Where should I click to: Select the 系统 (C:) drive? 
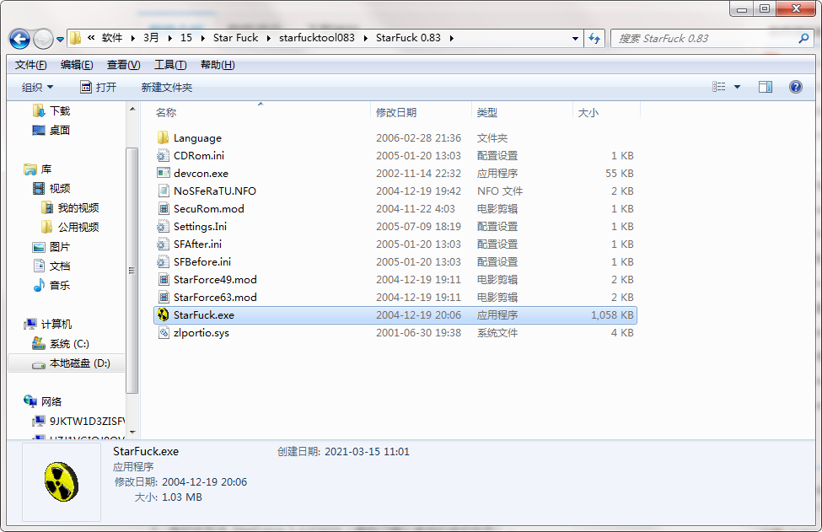61,344
